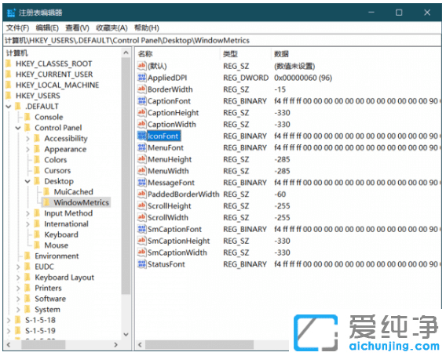The height and width of the screenshot is (356, 446).
Task: Collapse the Desktop tree node
Action: [x=27, y=181]
